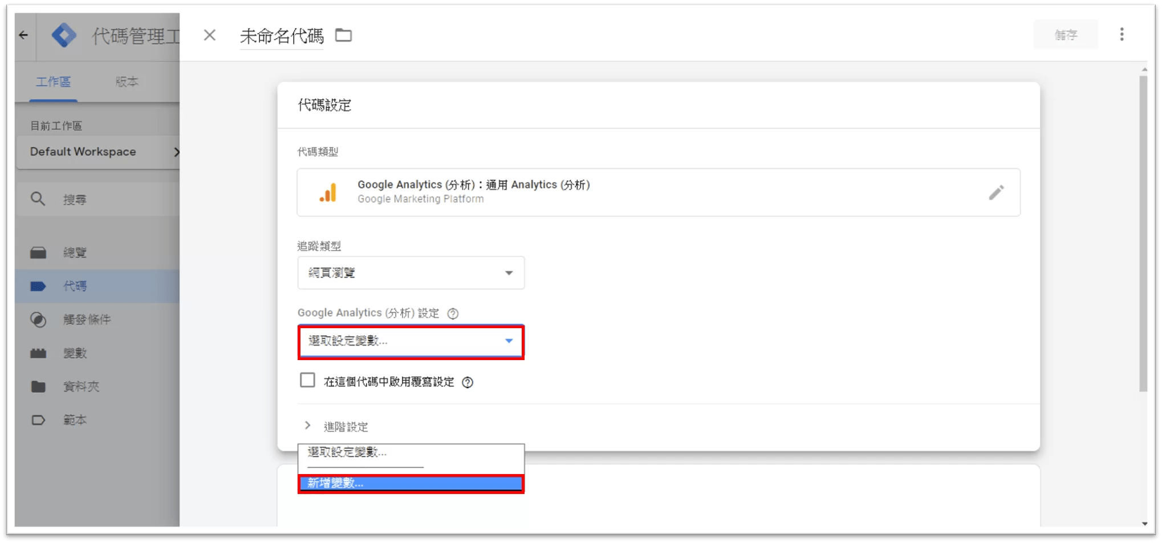The width and height of the screenshot is (1162, 543).
Task: Open the 追蹤類型 網頁瀏覽 dropdown
Action: pos(411,273)
